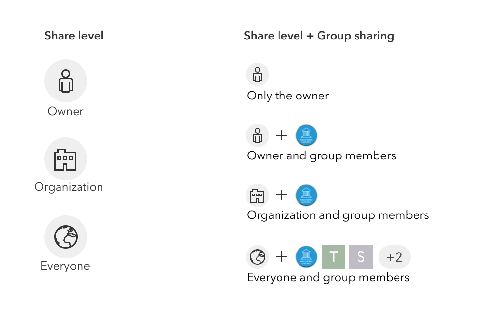Click the 'Only the owner' label
The width and height of the screenshot is (479, 311).
point(288,96)
